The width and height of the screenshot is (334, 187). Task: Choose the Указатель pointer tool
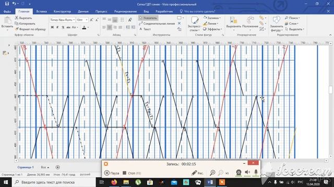(148, 18)
